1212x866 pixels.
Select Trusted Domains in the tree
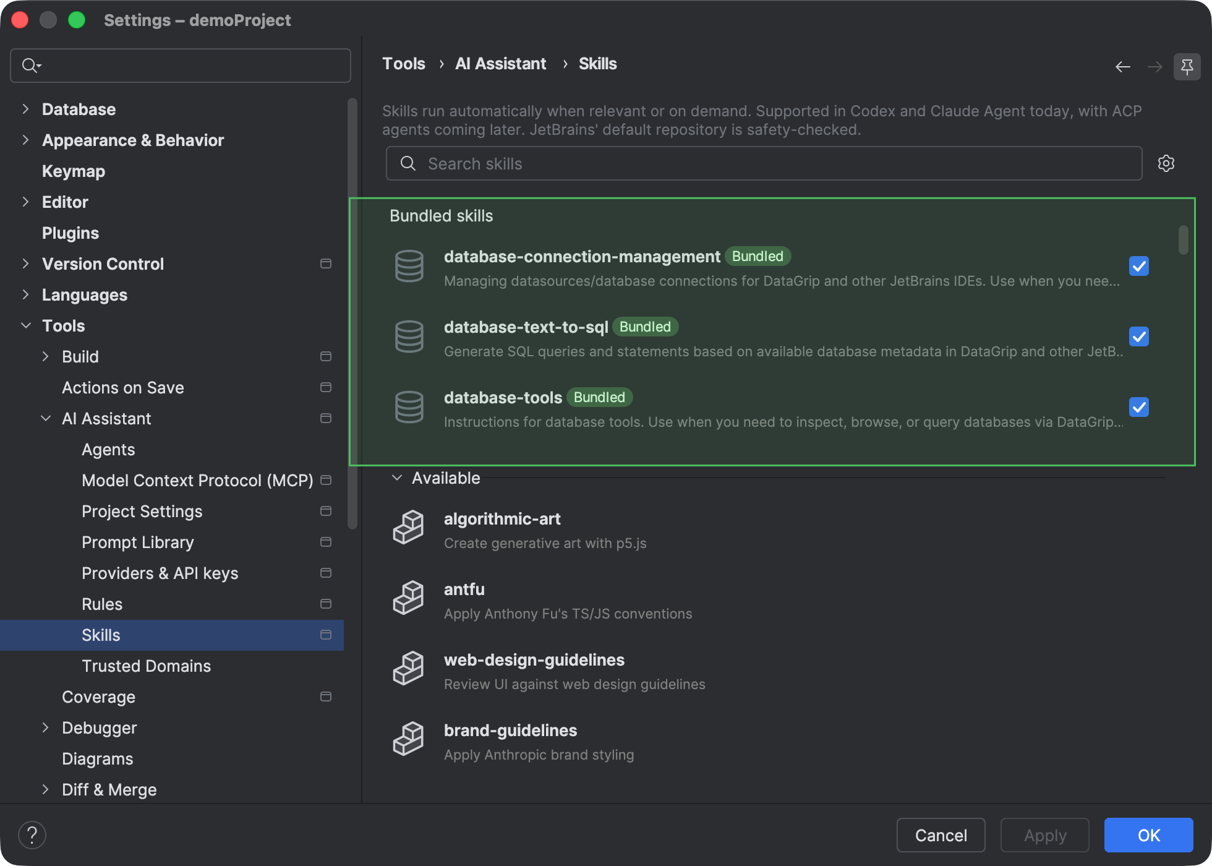[x=146, y=666]
